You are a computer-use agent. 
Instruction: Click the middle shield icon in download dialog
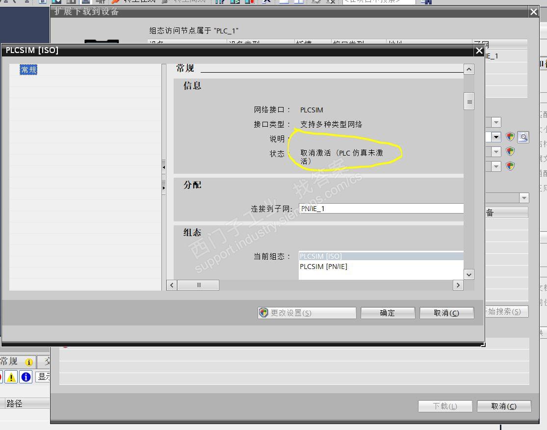[x=510, y=152]
